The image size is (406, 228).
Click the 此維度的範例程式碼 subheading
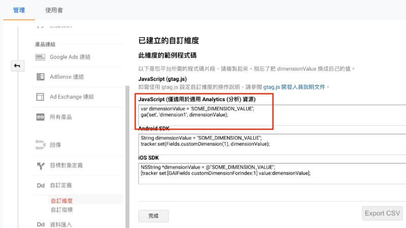coord(167,55)
